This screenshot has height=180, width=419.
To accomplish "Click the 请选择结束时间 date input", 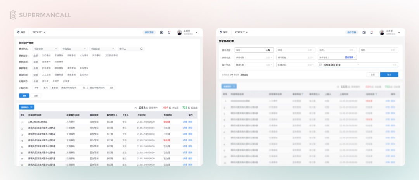I will tap(101, 88).
